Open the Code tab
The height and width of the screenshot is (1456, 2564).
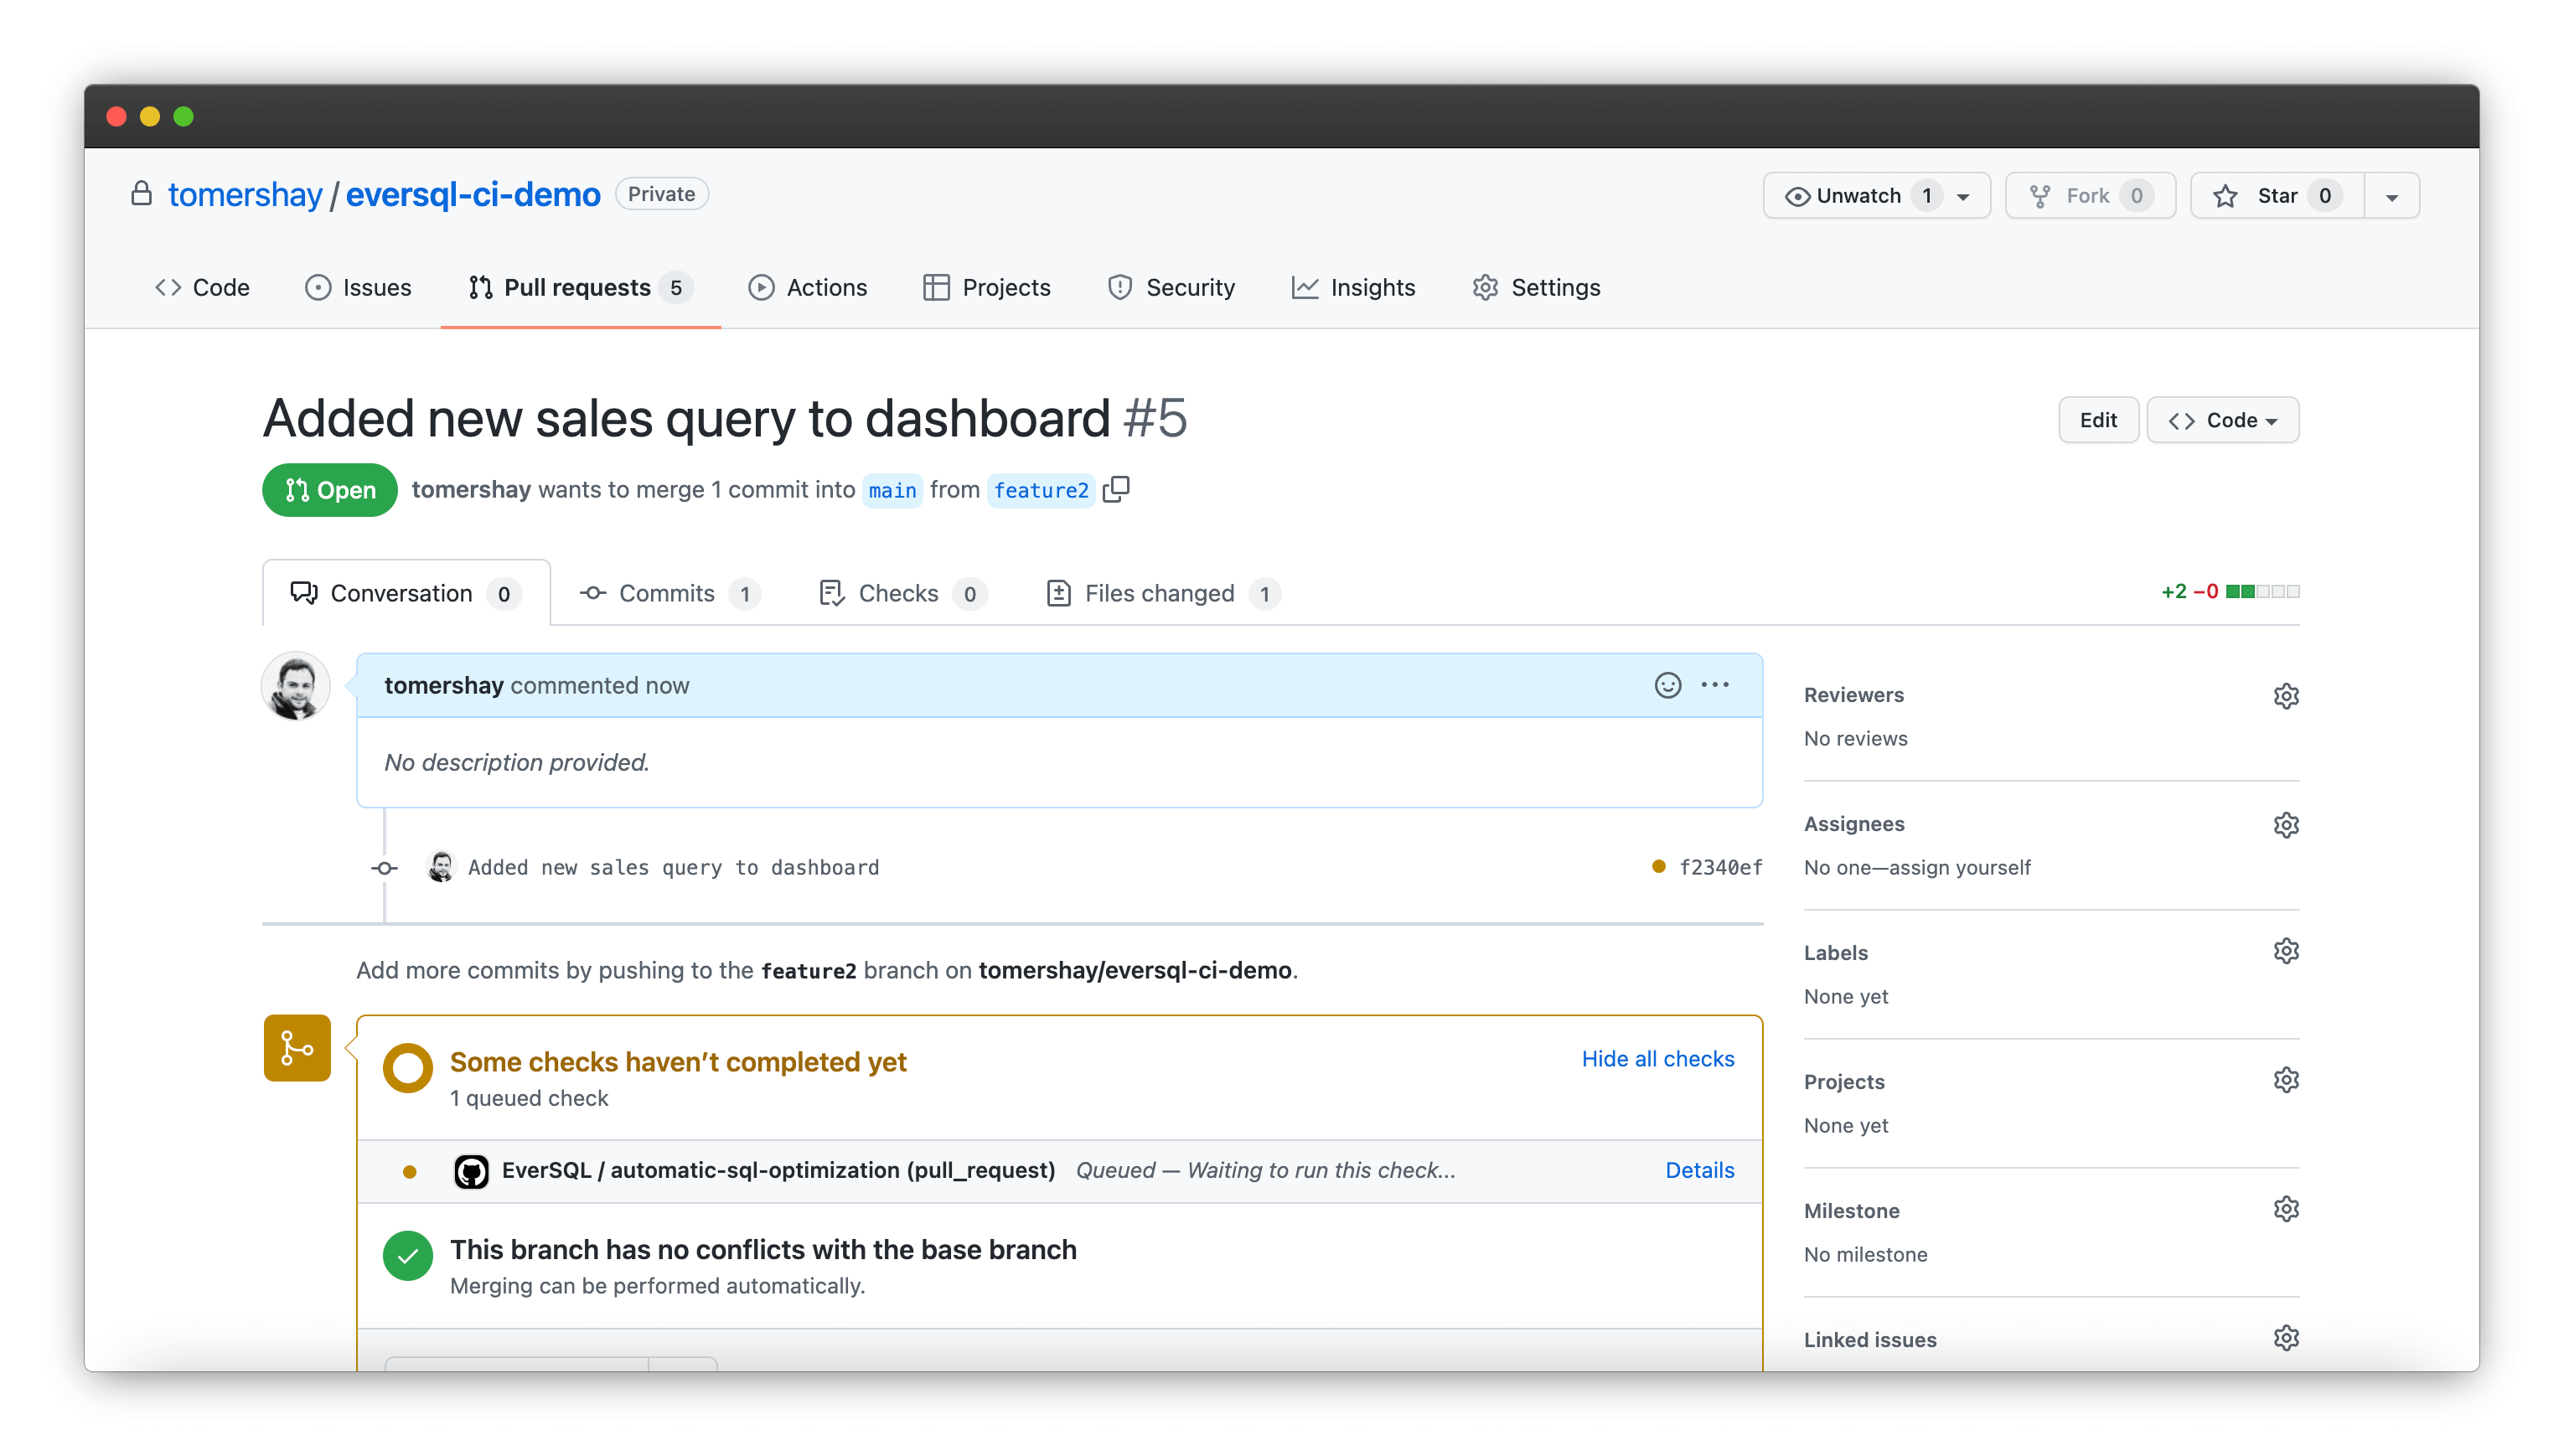tap(202, 287)
